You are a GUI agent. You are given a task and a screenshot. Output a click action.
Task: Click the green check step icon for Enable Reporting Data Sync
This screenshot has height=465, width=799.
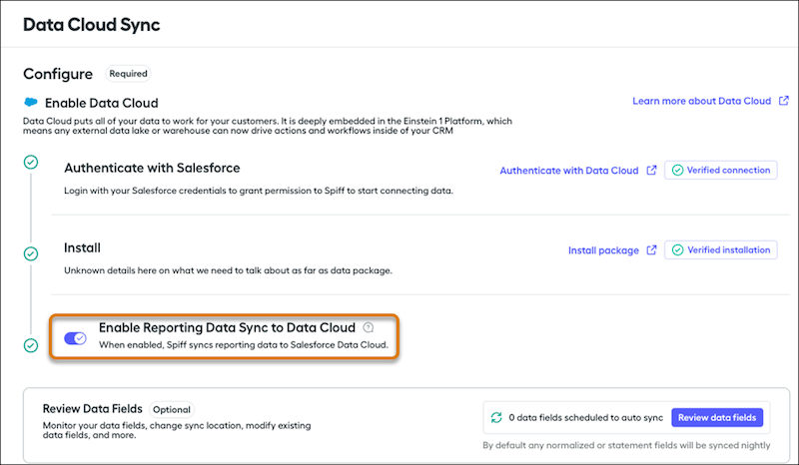click(x=31, y=345)
